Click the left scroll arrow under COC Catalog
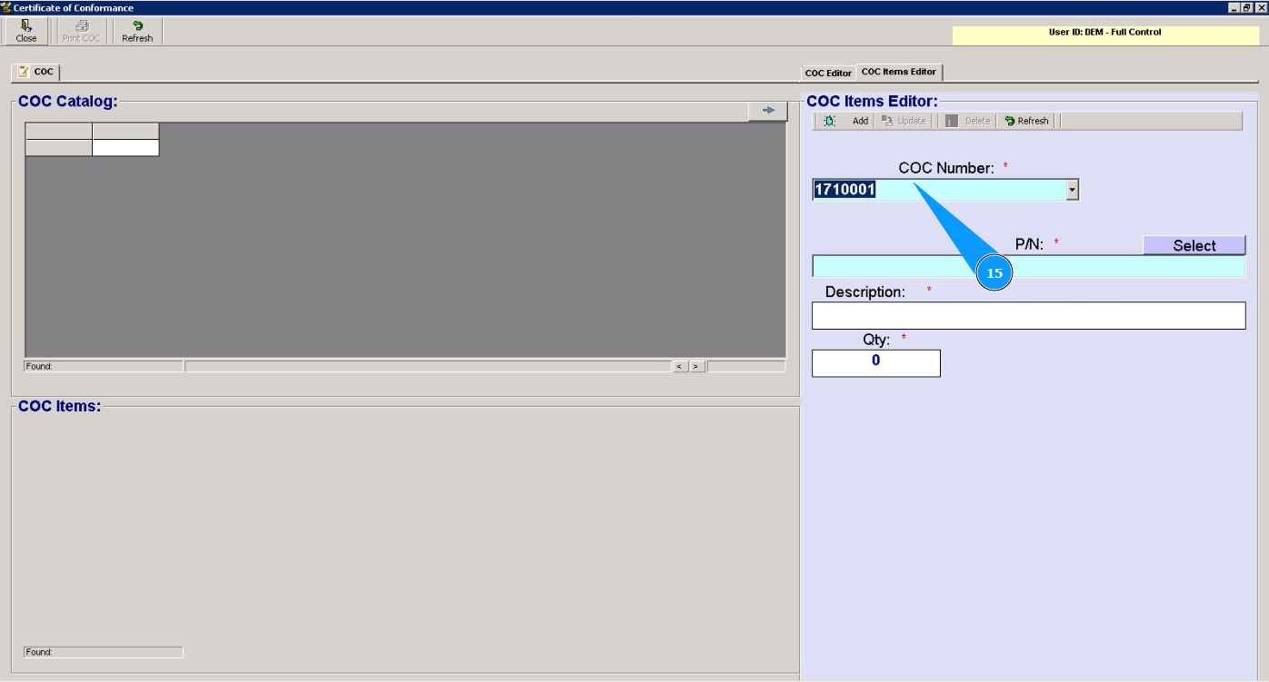This screenshot has height=682, width=1269. pos(679,366)
